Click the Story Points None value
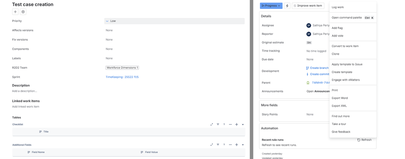405x159 pixels. tap(310, 114)
